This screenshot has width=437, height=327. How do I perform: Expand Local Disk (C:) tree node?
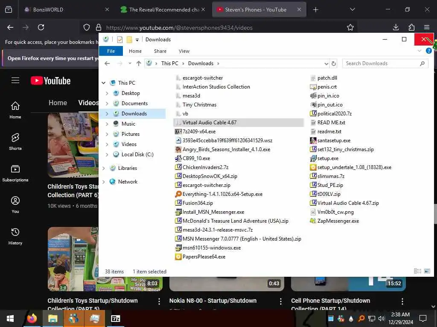(107, 155)
